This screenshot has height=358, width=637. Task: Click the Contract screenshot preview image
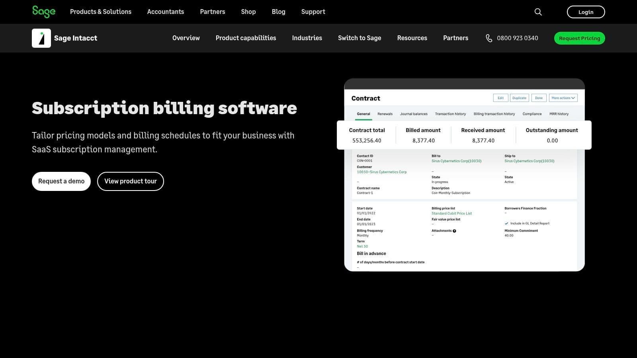click(x=464, y=199)
